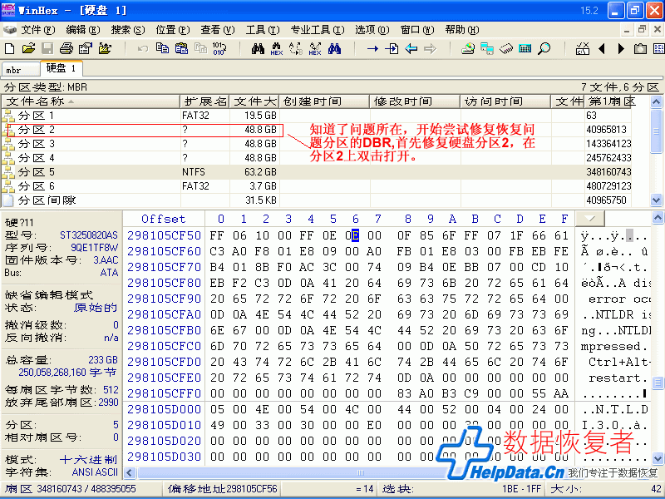Click the magnifying glass Analyze icon
665x499 pixels.
point(544,48)
